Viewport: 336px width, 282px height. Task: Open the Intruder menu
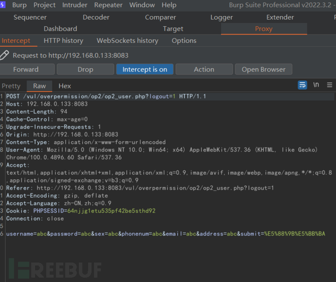coord(75,5)
